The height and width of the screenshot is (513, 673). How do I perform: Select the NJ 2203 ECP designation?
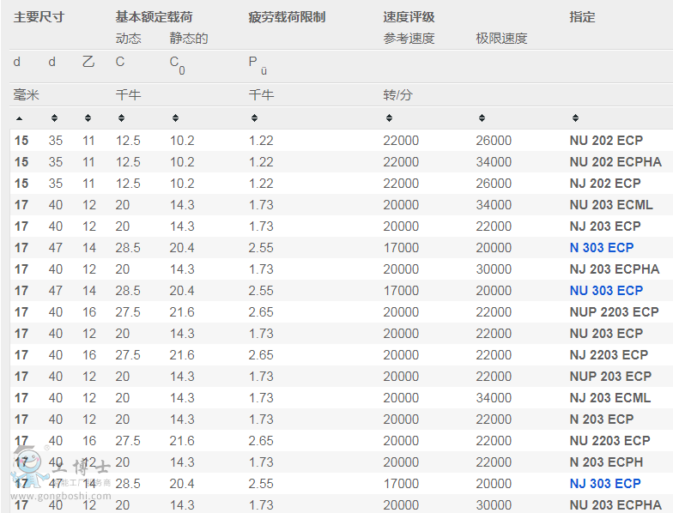pyautogui.click(x=608, y=355)
